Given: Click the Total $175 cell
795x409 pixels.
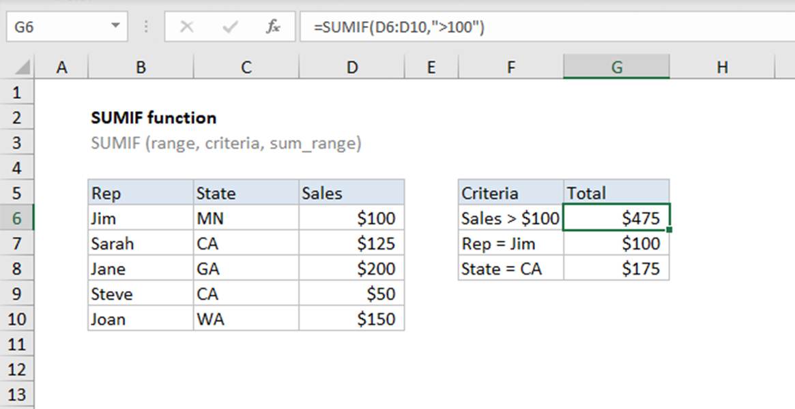Looking at the screenshot, I should coord(616,269).
